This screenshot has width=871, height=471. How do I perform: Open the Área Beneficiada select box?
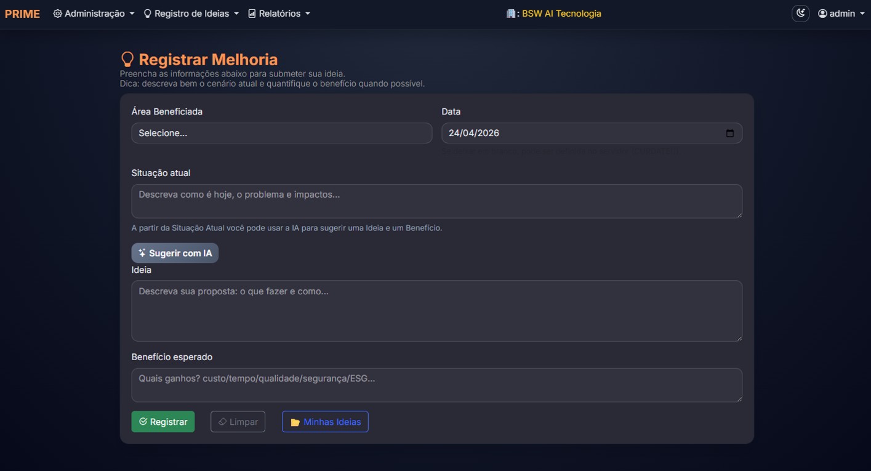282,133
